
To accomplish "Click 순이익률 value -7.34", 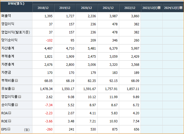I will coord(49,105).
